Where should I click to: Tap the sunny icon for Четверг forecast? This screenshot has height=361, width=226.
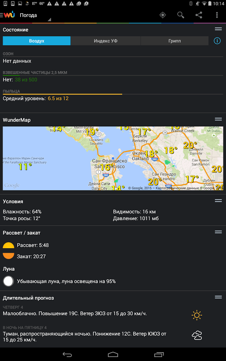click(197, 315)
